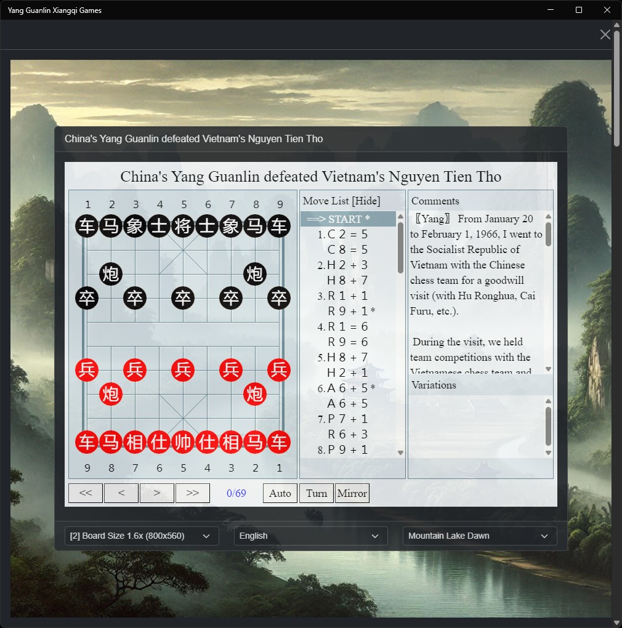The image size is (622, 628).
Task: Select the black cannon 炮 on file 2
Action: click(111, 274)
